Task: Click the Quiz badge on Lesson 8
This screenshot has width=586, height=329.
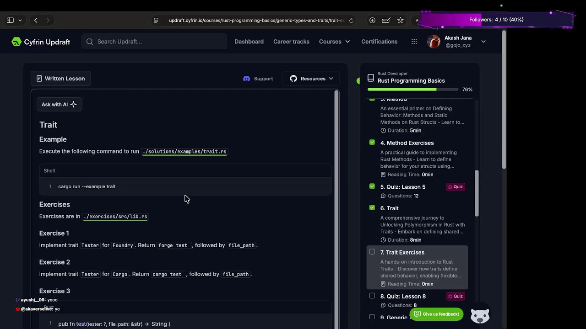Action: 456,296
